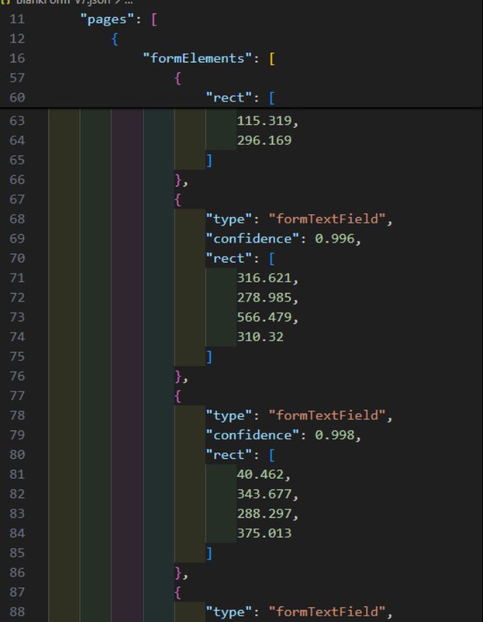Place cursor on value 296.169

264,140
